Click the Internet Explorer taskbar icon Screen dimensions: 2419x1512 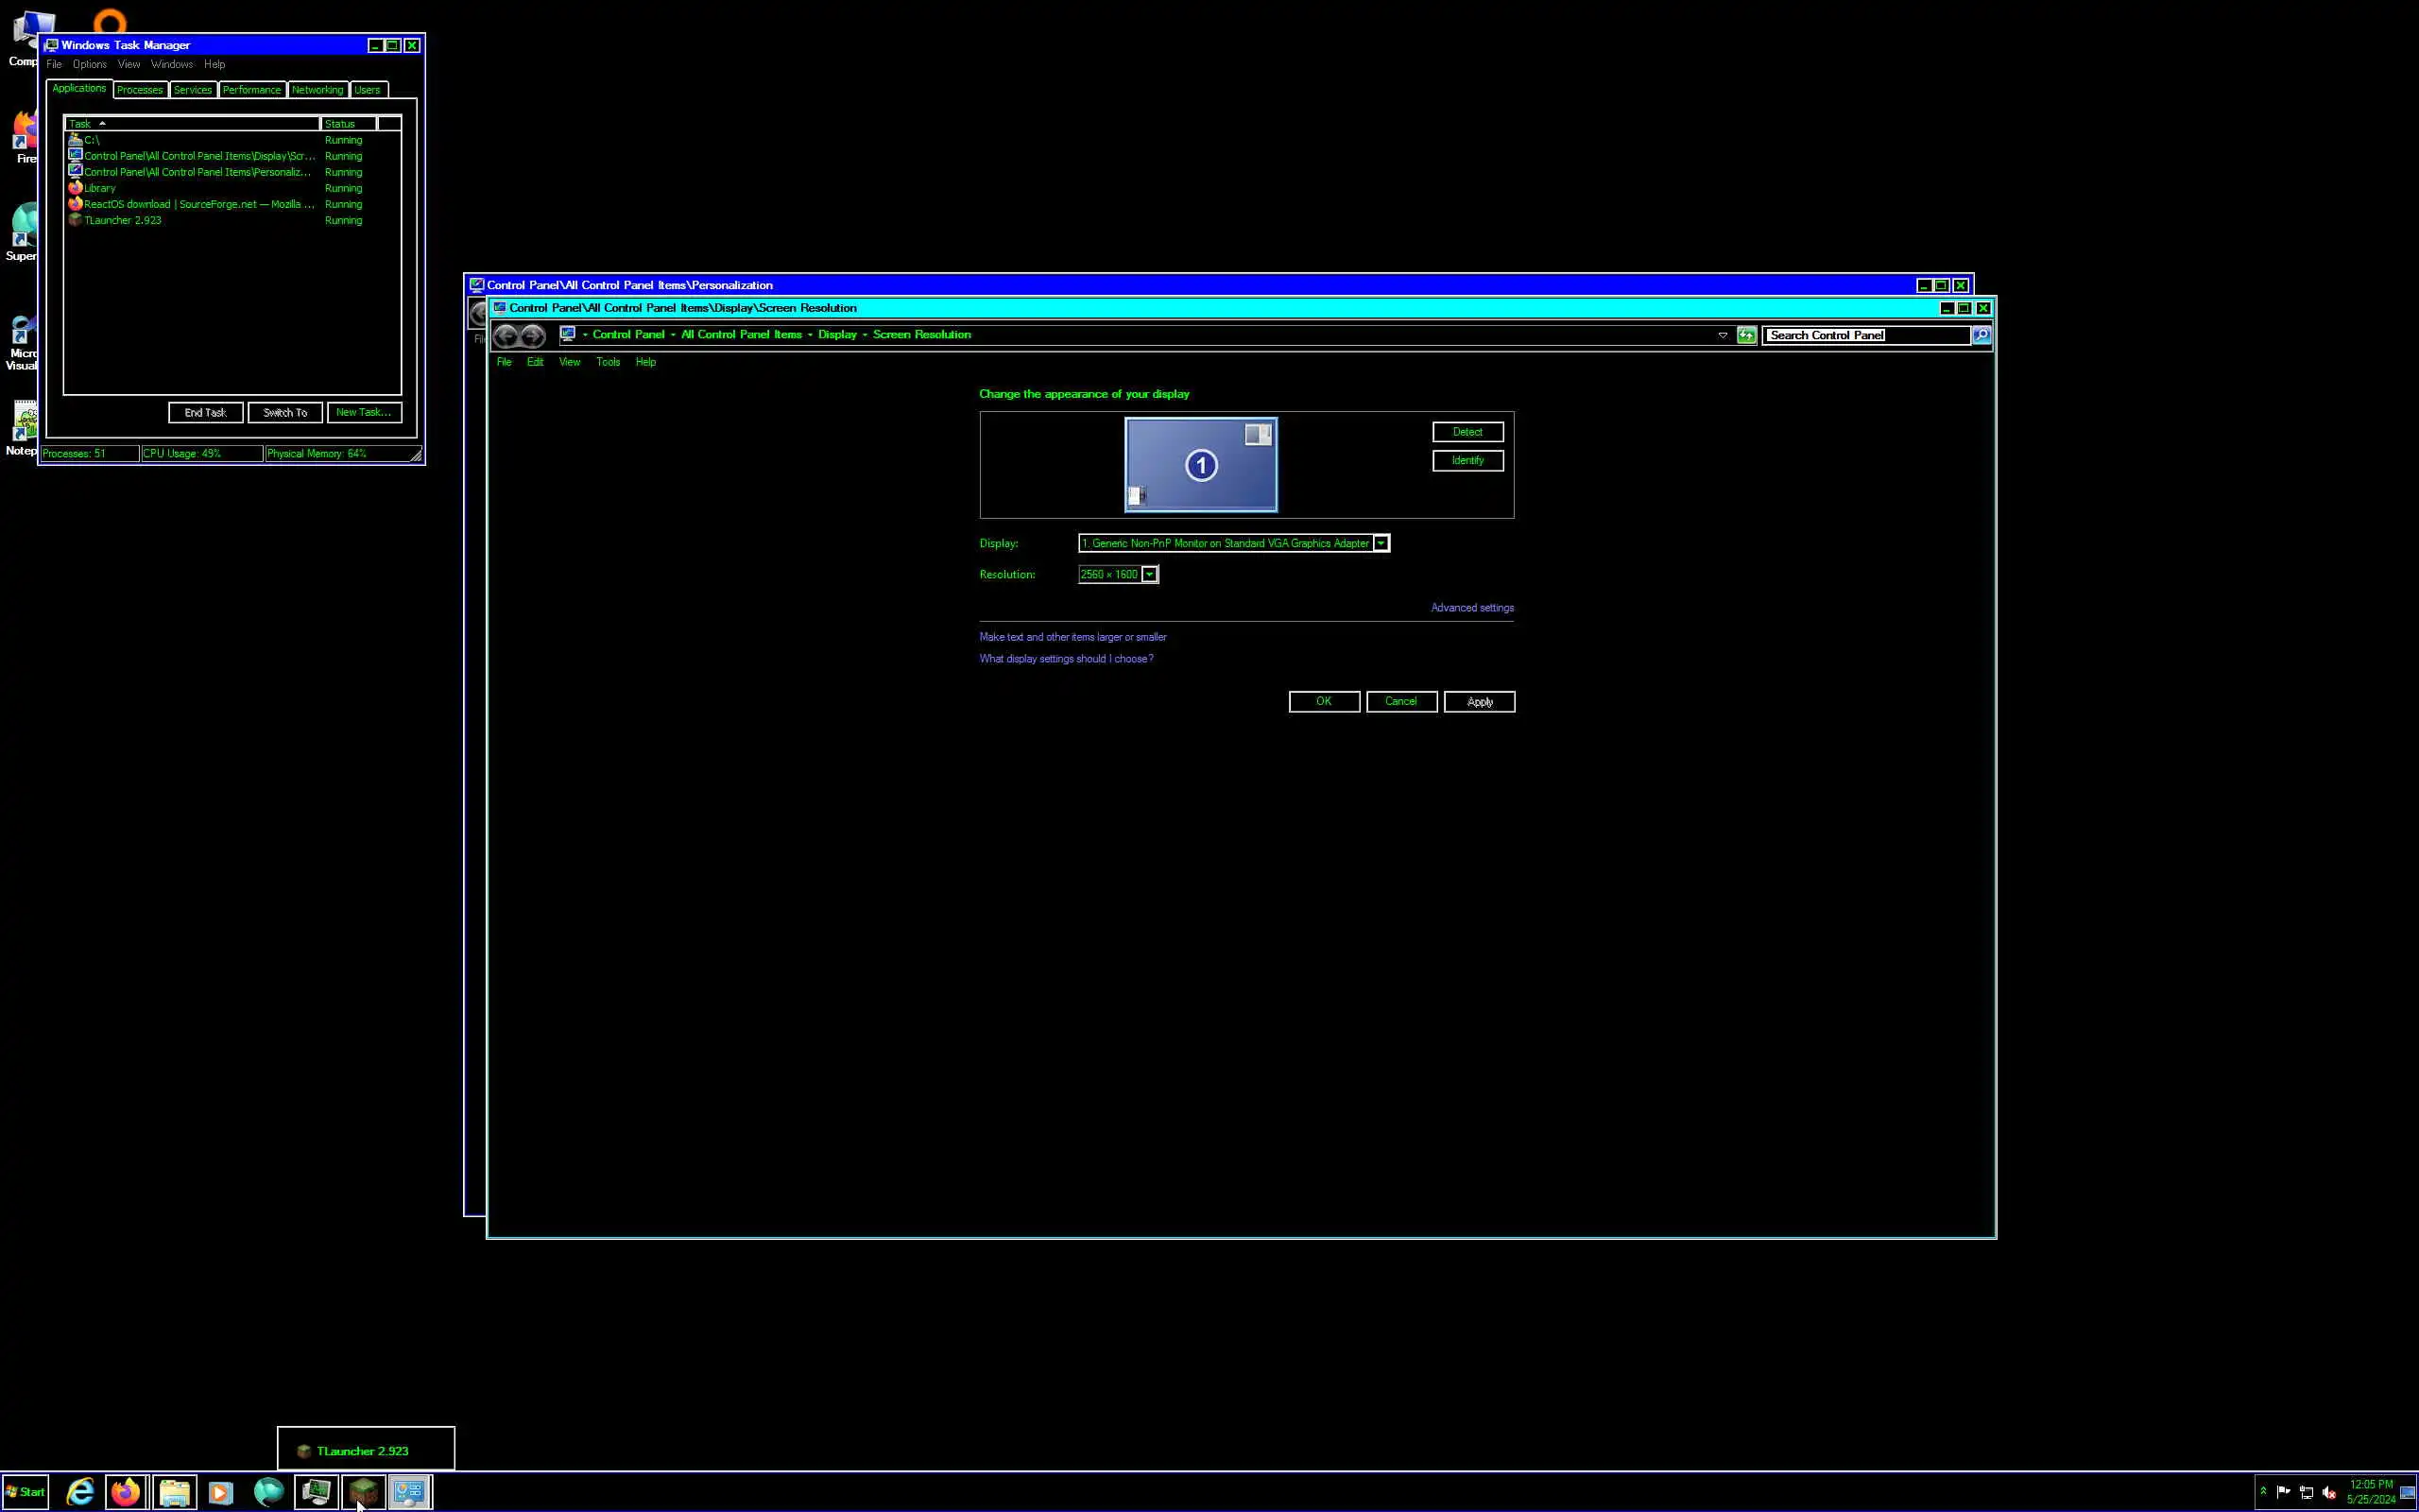[80, 1492]
